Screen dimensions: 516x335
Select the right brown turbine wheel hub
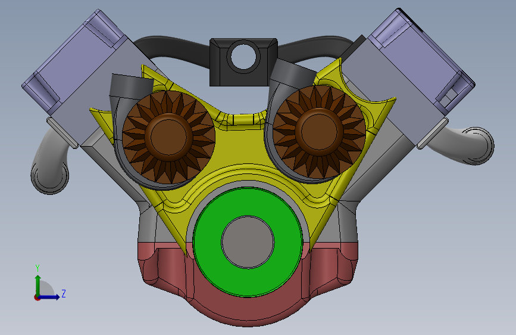pyautogui.click(x=319, y=132)
